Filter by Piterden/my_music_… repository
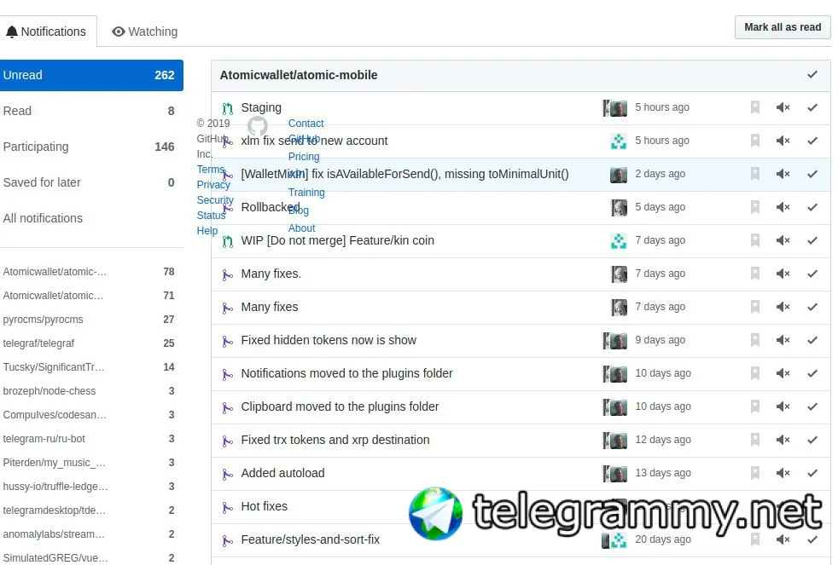The height and width of the screenshot is (565, 838). coord(90,463)
